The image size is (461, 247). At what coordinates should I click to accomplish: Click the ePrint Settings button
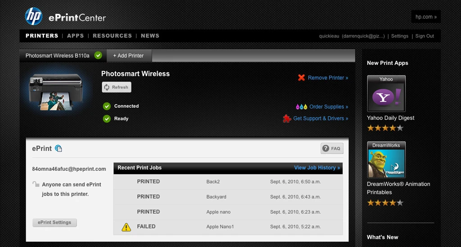[54, 223]
